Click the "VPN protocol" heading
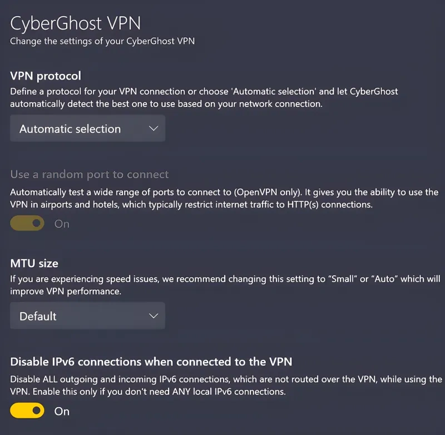Image resolution: width=445 pixels, height=435 pixels. pos(46,76)
